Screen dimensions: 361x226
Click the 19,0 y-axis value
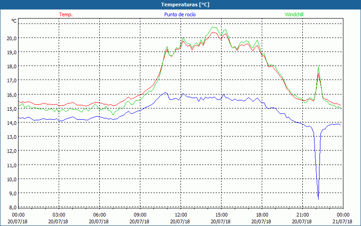point(12,52)
